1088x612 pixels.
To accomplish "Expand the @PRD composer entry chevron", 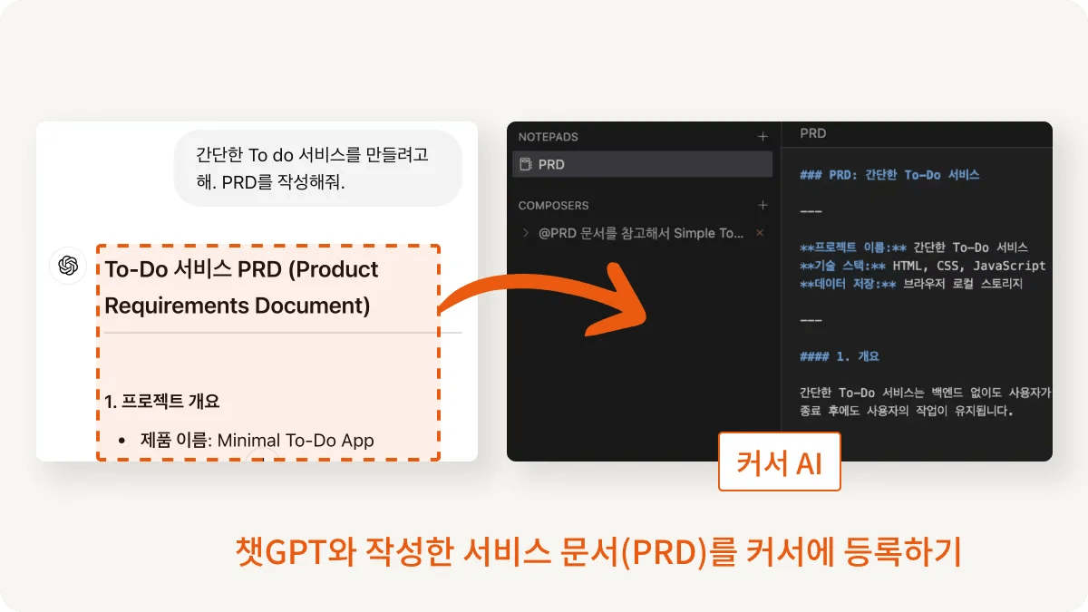I will (x=525, y=233).
